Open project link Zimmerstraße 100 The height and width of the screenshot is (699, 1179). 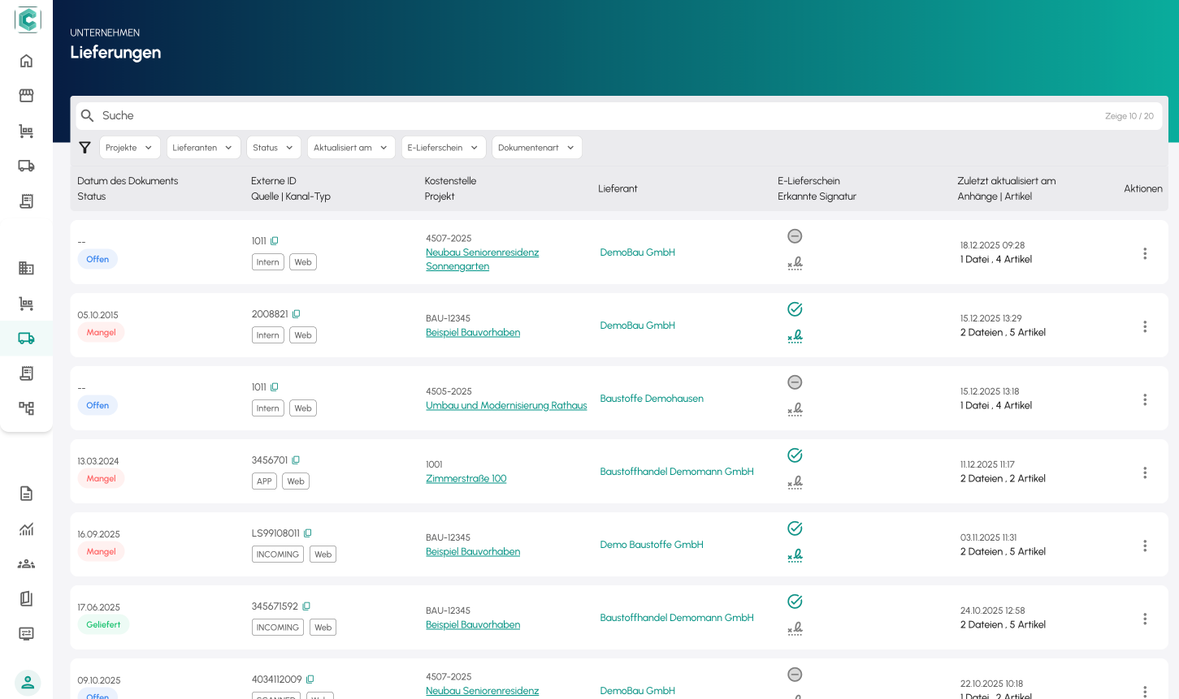[466, 479]
